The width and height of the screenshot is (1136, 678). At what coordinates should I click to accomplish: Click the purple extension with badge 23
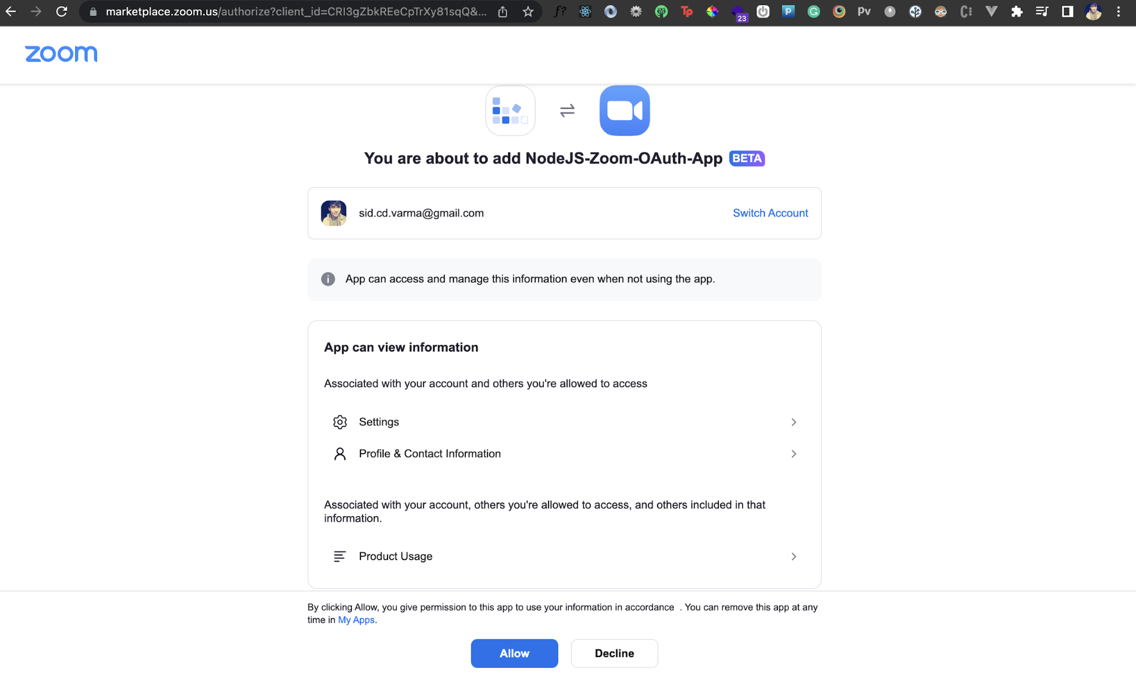coord(737,11)
